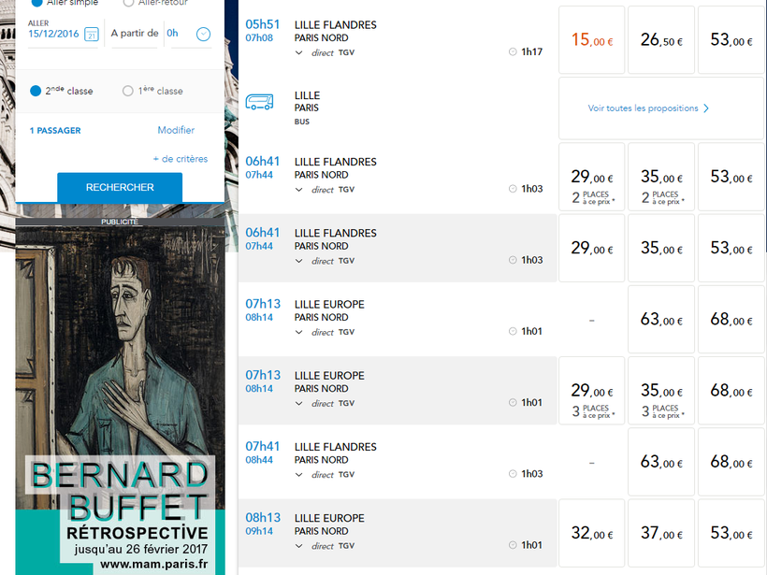Click the bus icon for Lille–Paris
This screenshot has height=575, width=767.
[x=259, y=103]
